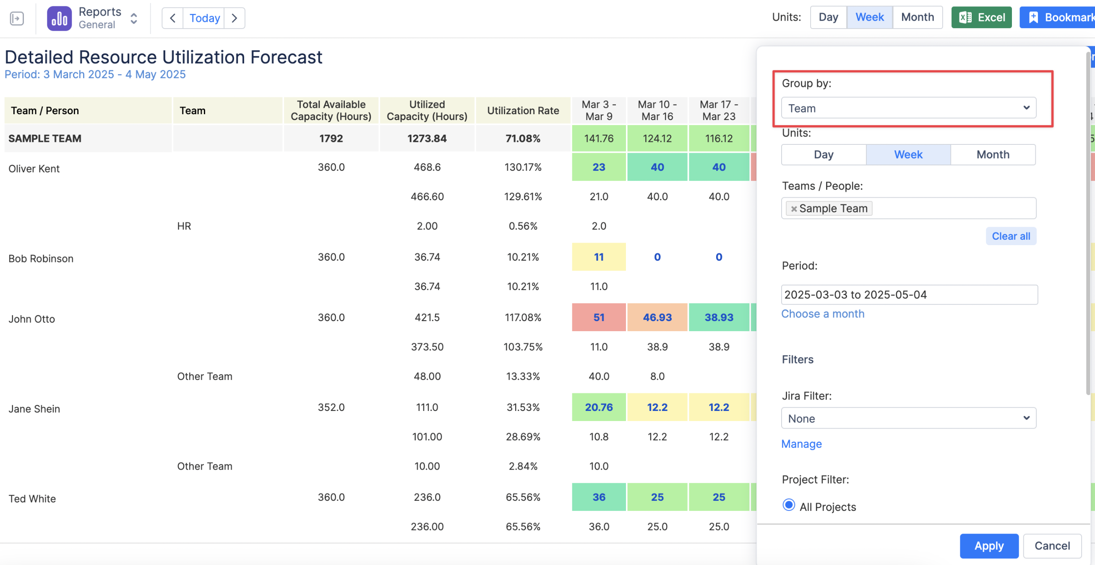This screenshot has height=565, width=1095.
Task: Switch to Month in top toolbar
Action: pyautogui.click(x=917, y=18)
